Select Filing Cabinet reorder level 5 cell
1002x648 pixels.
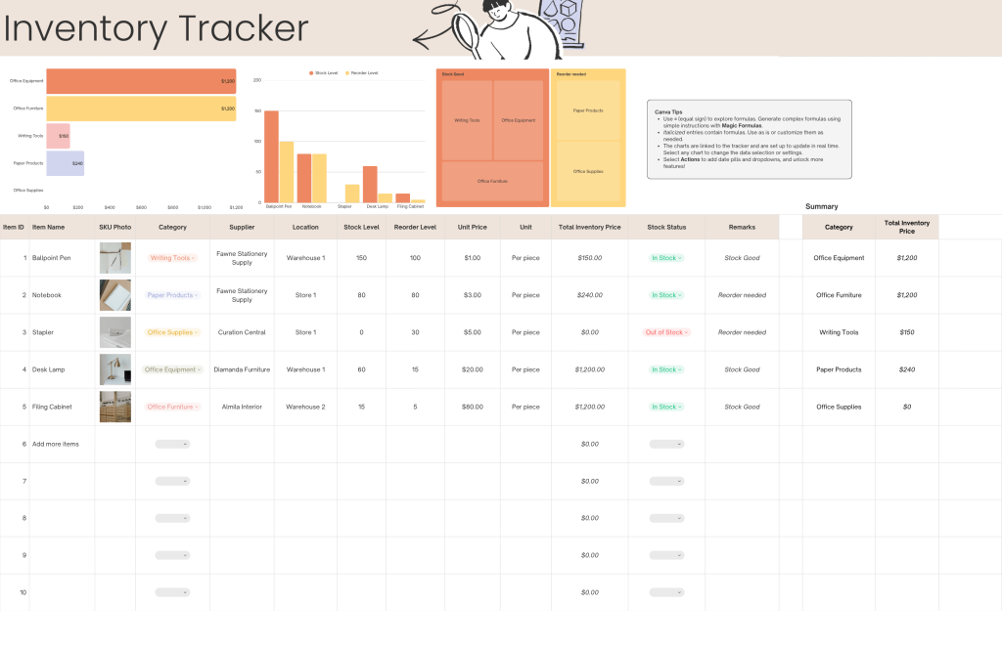click(415, 407)
